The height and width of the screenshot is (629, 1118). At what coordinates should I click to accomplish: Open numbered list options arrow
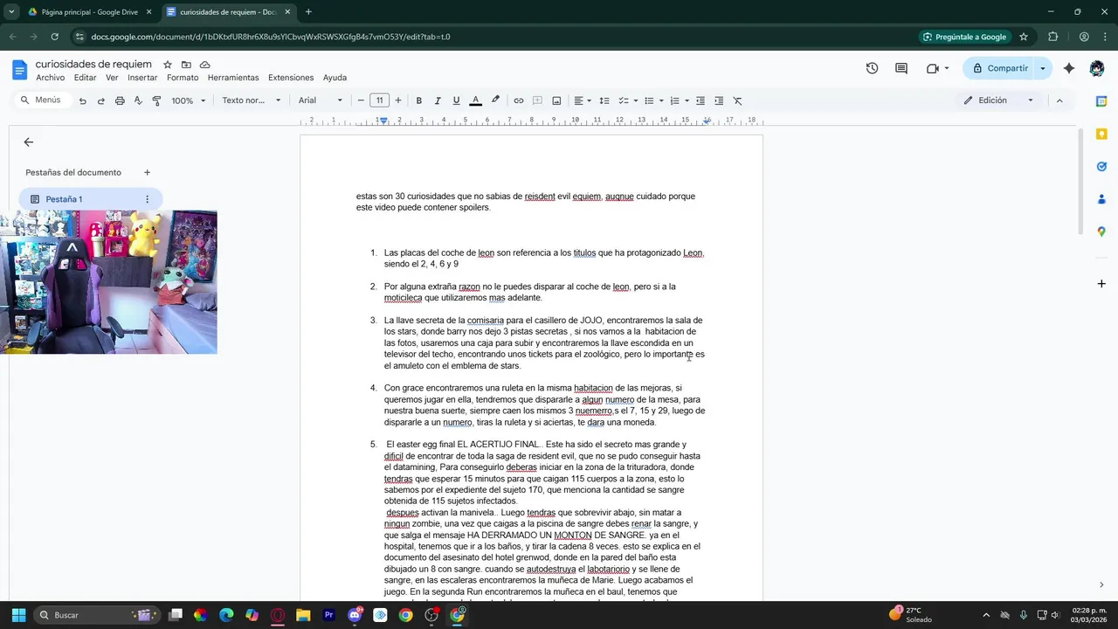click(687, 100)
